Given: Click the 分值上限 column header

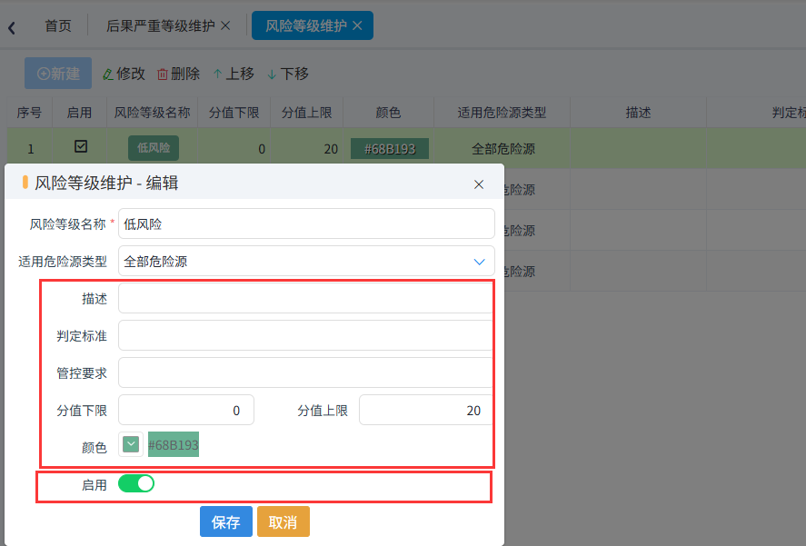Looking at the screenshot, I should (306, 113).
